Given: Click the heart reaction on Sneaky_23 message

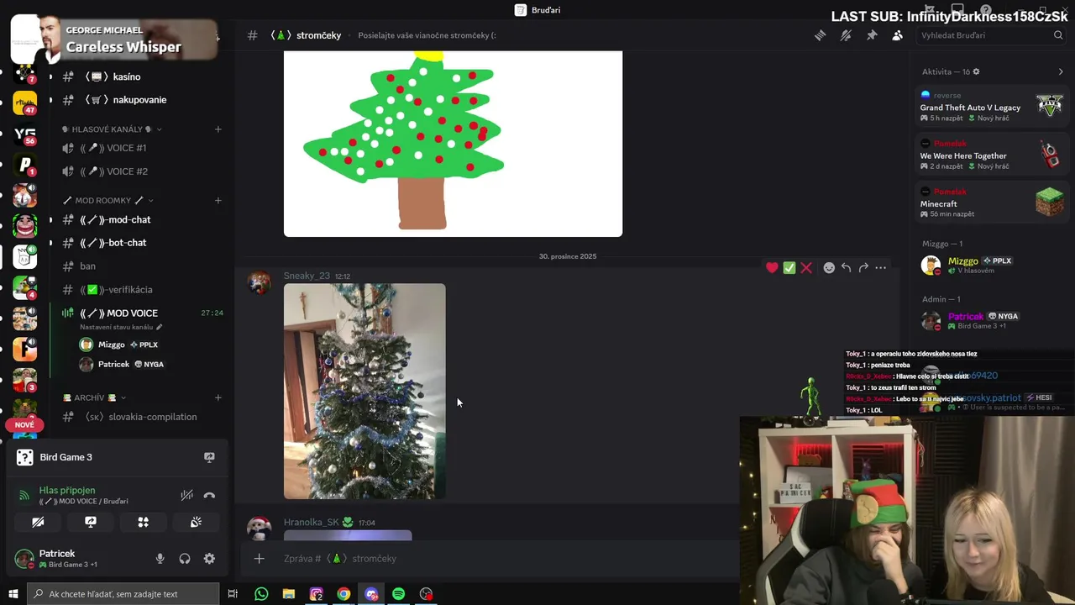Looking at the screenshot, I should [x=772, y=267].
